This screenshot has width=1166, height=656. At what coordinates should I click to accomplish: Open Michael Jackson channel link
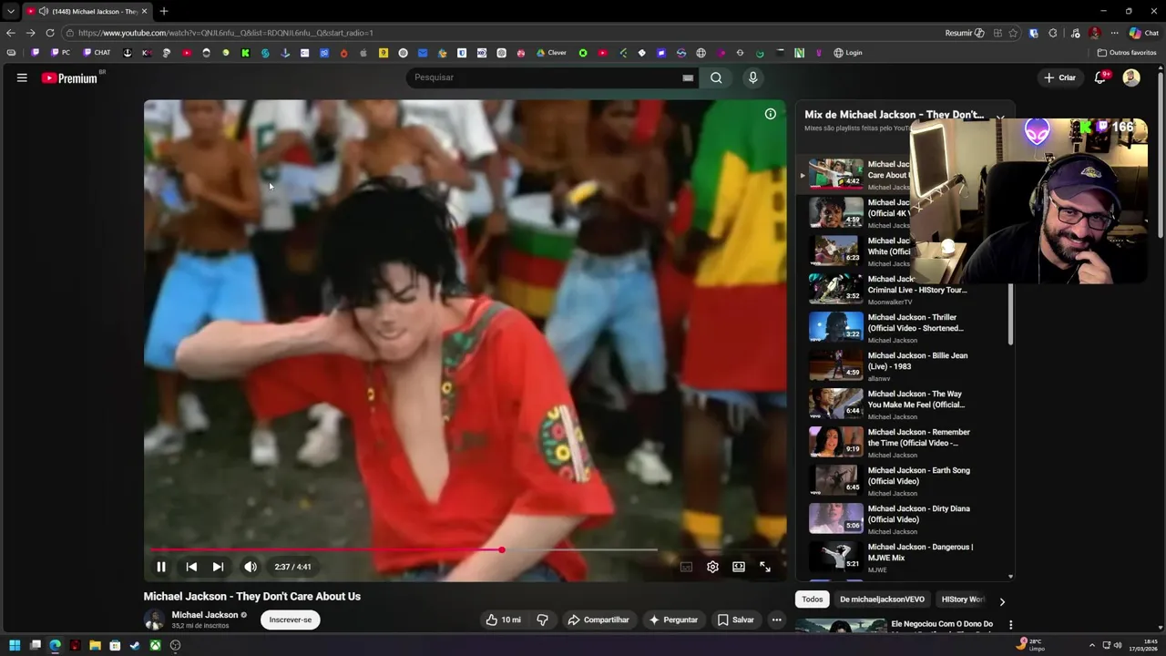(205, 615)
